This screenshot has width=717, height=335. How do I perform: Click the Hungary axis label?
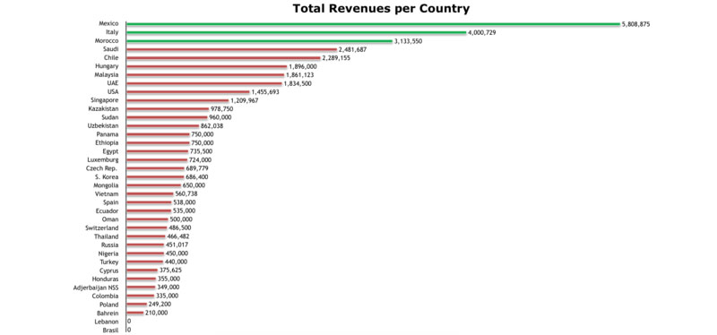coord(107,66)
